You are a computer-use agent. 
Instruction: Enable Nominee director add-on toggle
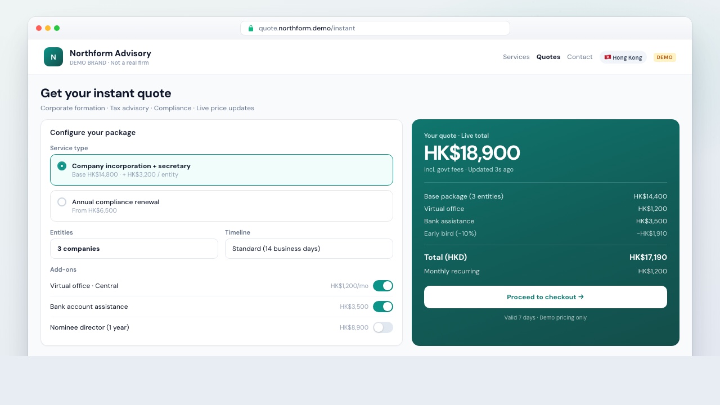383,327
